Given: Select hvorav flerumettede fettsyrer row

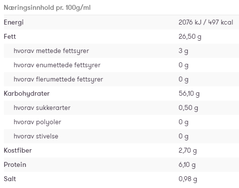Looking at the screenshot, I should click(121, 79).
